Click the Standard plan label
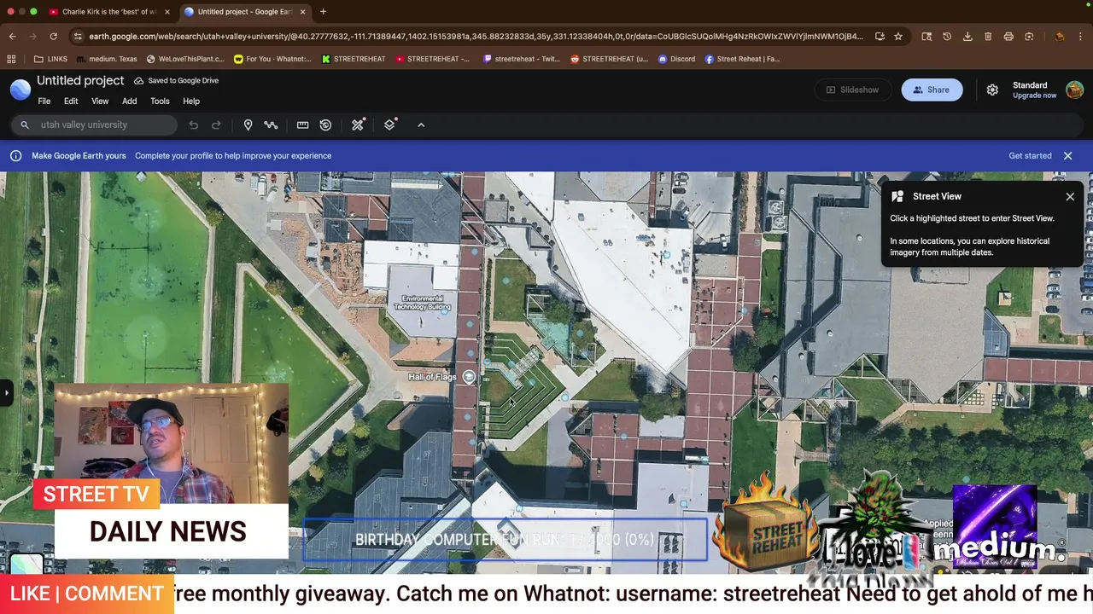 click(1030, 85)
